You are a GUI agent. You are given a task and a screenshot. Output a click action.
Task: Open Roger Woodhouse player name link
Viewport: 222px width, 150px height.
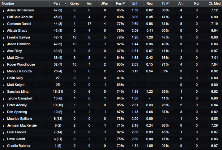(x=21, y=64)
